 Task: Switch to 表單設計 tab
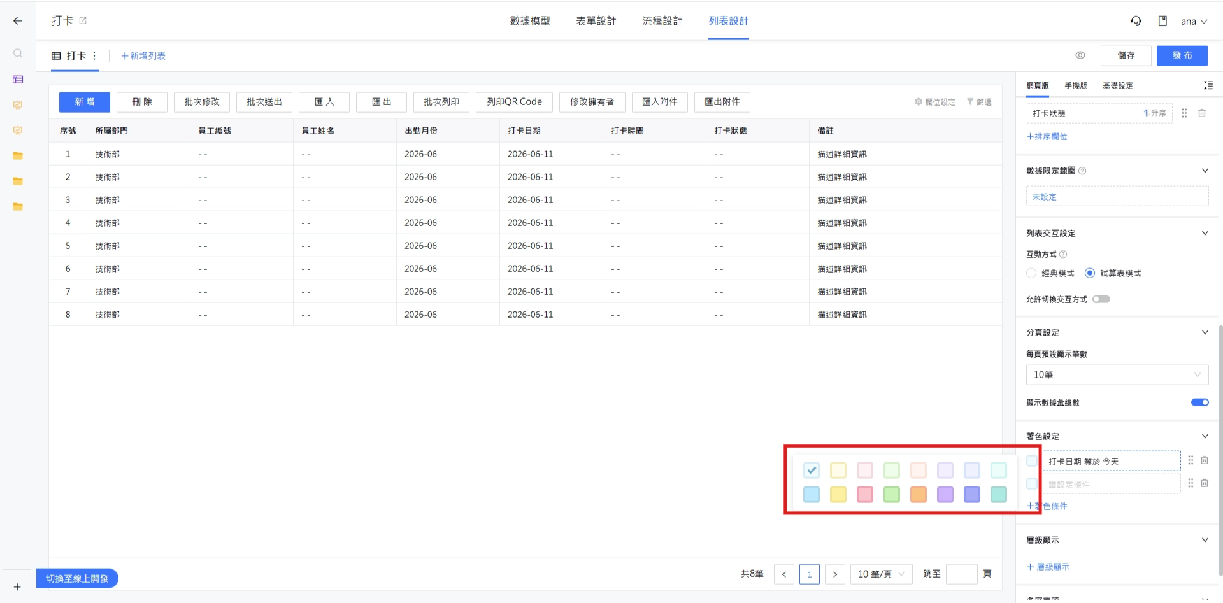[596, 21]
